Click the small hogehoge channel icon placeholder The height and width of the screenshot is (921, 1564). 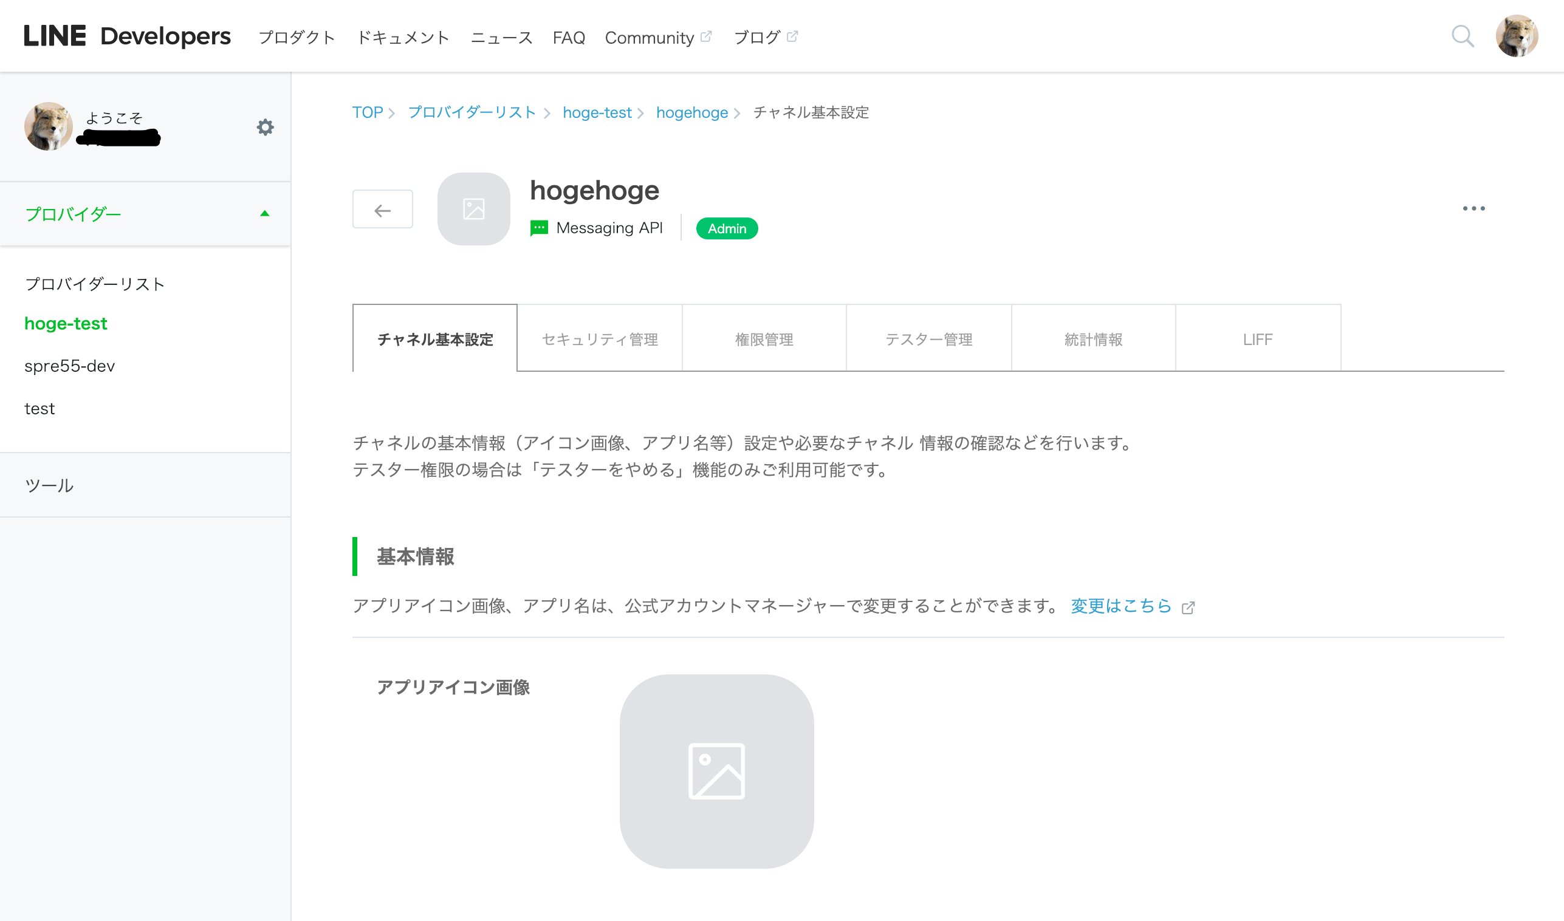click(473, 209)
